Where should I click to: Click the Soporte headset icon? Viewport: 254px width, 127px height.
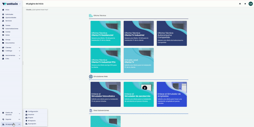pos(3,119)
